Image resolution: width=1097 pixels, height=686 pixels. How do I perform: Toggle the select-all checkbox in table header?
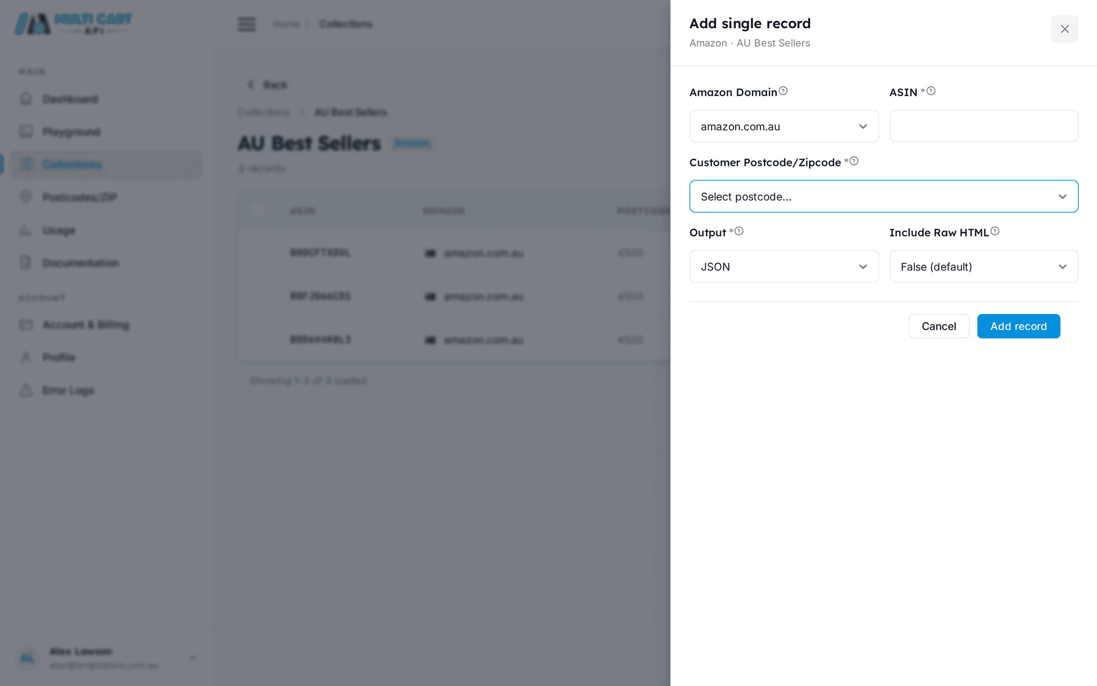257,210
